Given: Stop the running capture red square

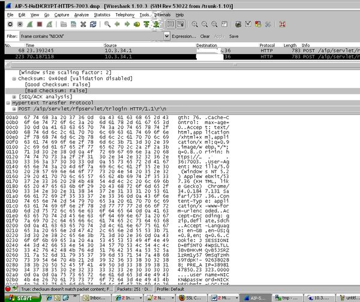Looking at the screenshot, I should (40, 24).
